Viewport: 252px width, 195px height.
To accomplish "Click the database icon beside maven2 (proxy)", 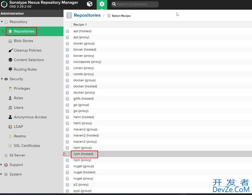I will click(67, 142).
